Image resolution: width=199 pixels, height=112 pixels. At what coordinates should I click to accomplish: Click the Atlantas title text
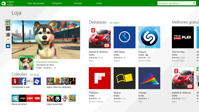coord(142,93)
